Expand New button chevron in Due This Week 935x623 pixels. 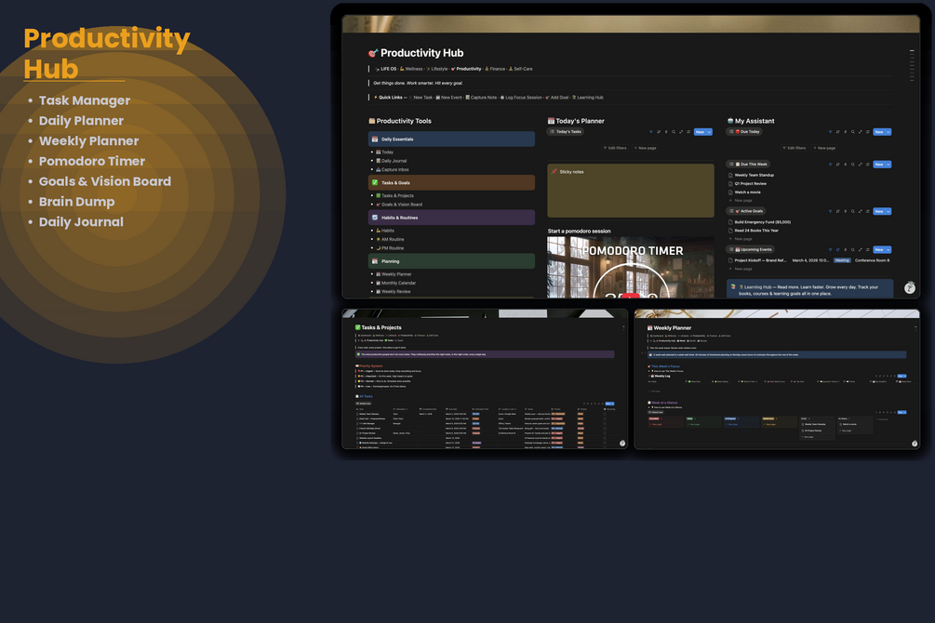pyautogui.click(x=888, y=164)
